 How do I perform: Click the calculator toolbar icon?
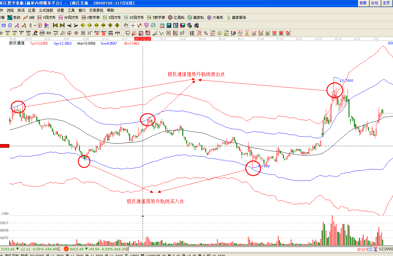169,25
